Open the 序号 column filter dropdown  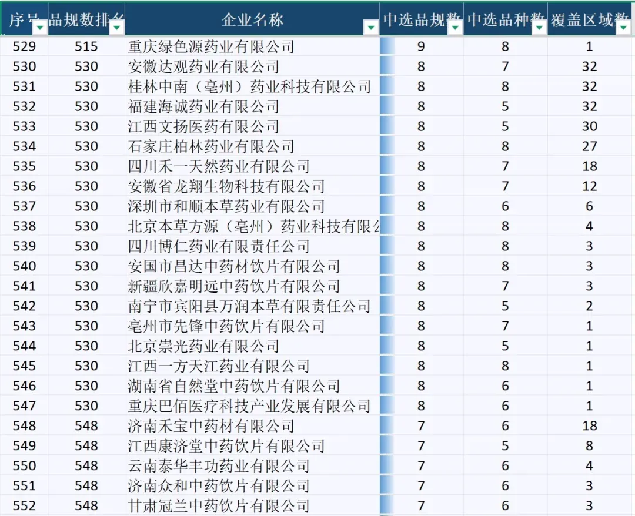tap(40, 28)
